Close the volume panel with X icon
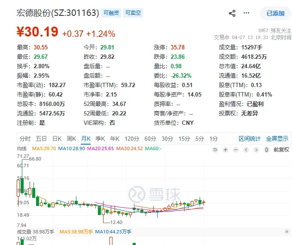Image resolution: width=292 pixels, height=245 pixels. point(287,232)
